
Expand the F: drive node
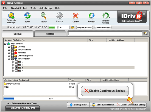click(x=13, y=71)
